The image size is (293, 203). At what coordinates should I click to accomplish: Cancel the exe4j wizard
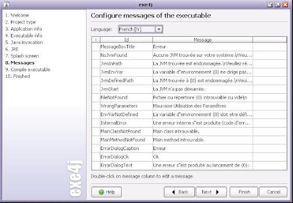273,192
